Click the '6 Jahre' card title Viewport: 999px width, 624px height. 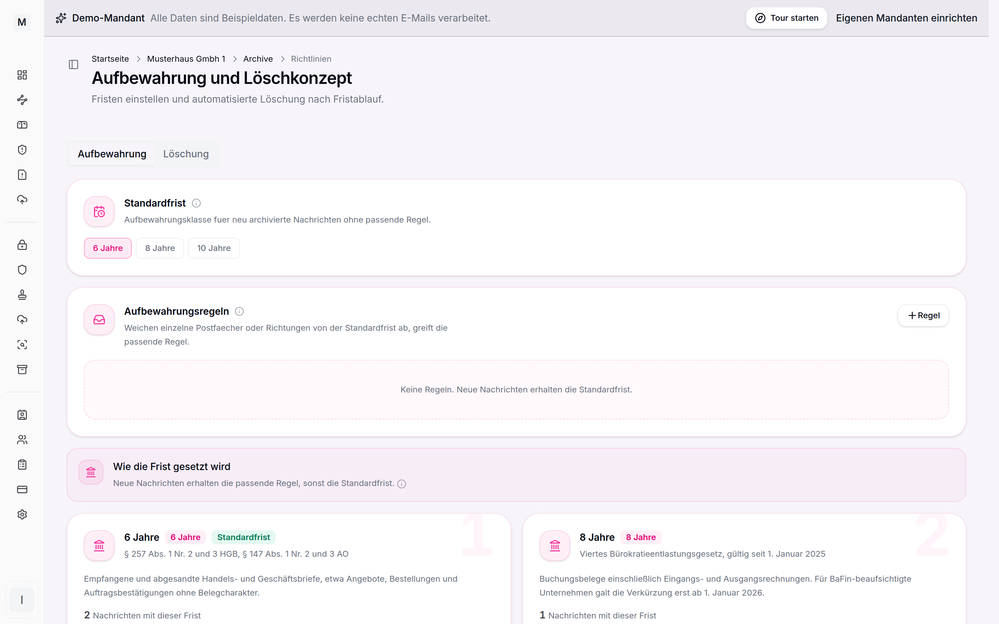pyautogui.click(x=142, y=537)
